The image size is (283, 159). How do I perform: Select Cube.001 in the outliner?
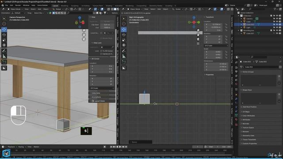point(250,34)
